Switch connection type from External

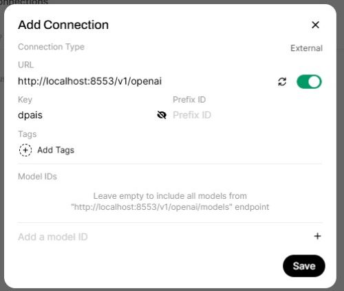coord(306,48)
